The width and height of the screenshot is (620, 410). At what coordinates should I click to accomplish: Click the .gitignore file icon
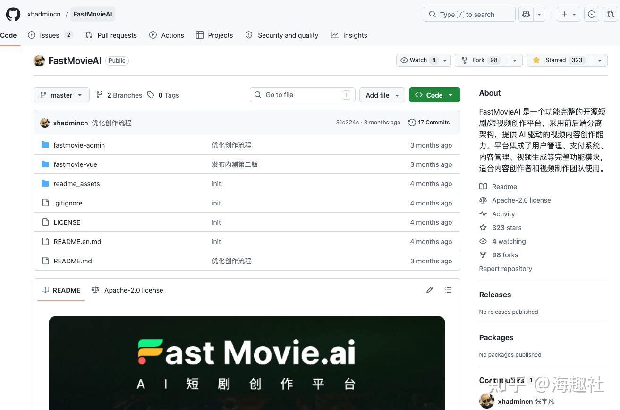(x=45, y=203)
